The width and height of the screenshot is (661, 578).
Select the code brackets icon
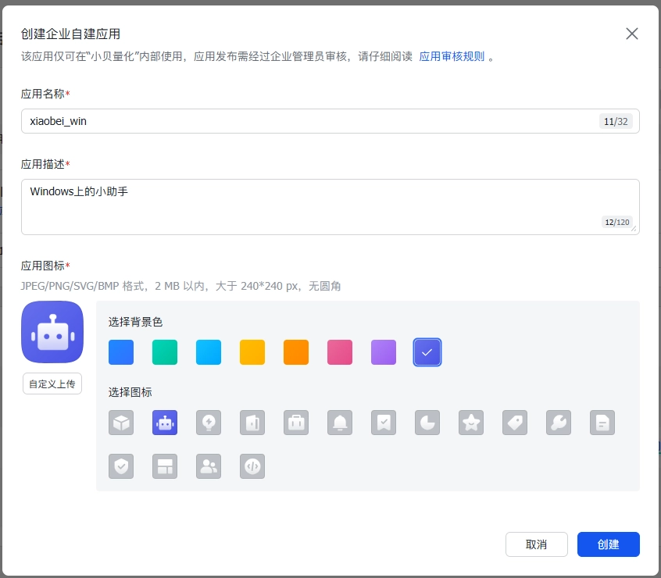click(252, 466)
